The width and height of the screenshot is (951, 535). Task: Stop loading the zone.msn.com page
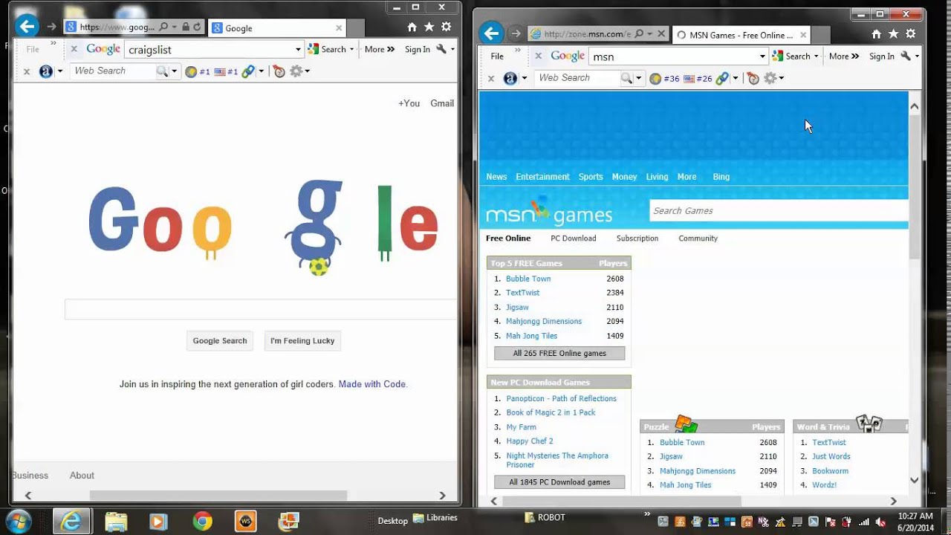[660, 34]
